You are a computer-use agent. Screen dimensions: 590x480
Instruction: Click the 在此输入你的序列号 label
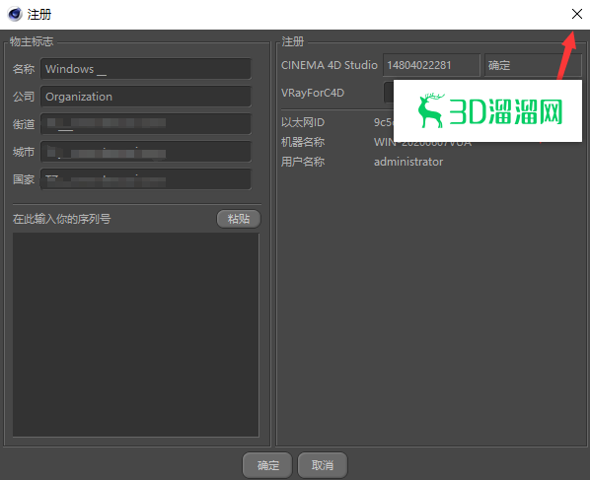[x=62, y=219]
